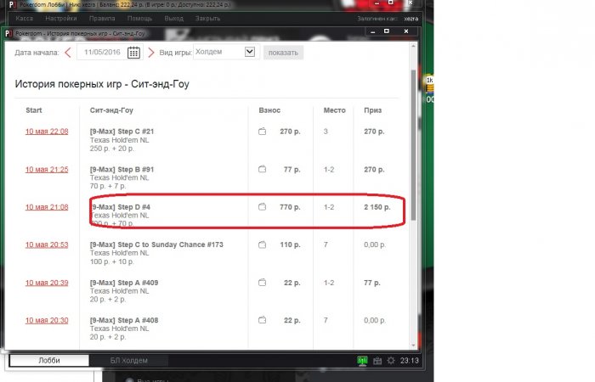The image size is (595, 382).
Task: Select tournament name [9-Max] Step A #408
Action: pyautogui.click(x=124, y=320)
